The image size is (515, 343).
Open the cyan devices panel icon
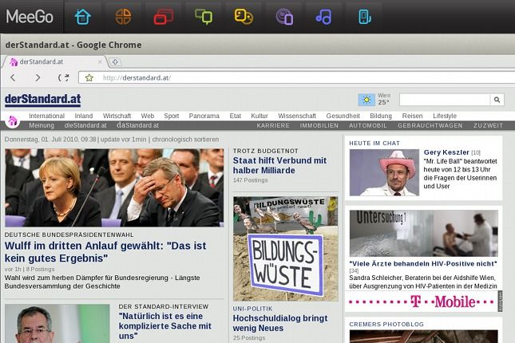[364, 17]
